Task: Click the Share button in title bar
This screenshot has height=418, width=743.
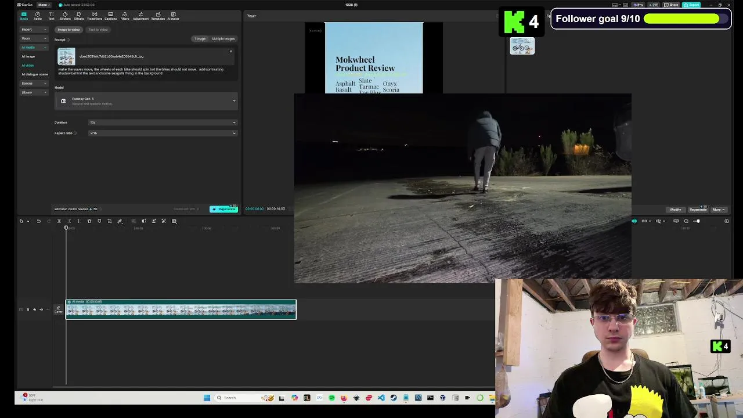Action: click(x=672, y=5)
